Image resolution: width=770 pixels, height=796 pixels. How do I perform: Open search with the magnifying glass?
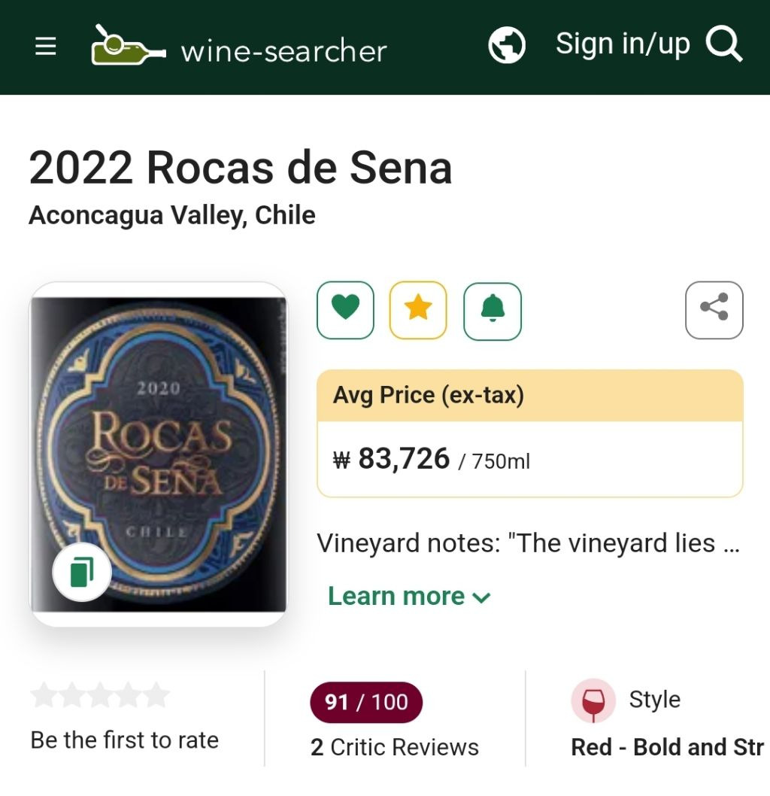[x=724, y=45]
